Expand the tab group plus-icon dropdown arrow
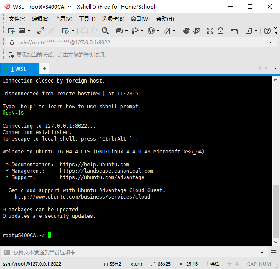Viewport: 280px width, 269px height. pyautogui.click(x=256, y=31)
